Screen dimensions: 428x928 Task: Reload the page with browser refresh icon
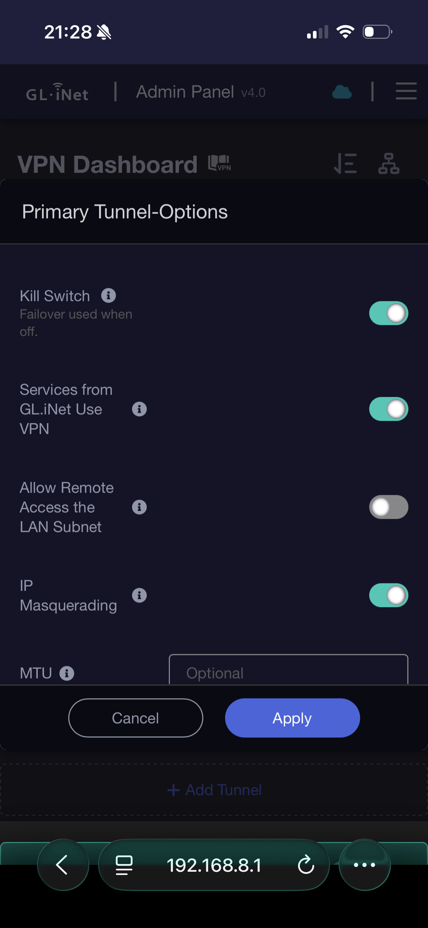pyautogui.click(x=306, y=865)
